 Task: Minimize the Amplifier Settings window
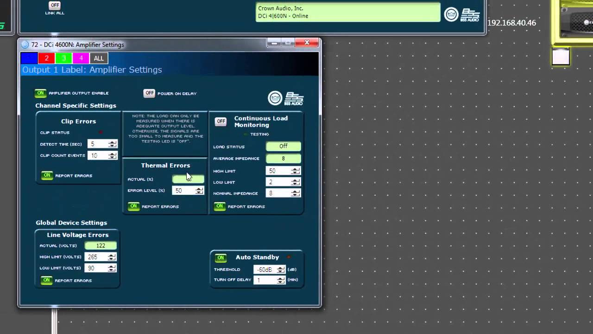[274, 43]
